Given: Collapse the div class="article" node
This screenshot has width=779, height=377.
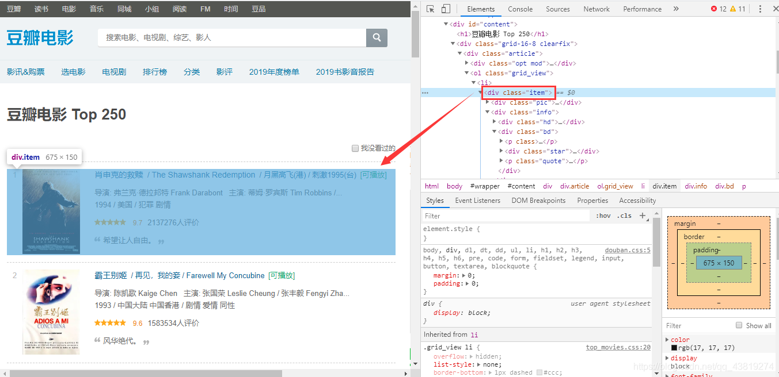Looking at the screenshot, I should pos(459,53).
